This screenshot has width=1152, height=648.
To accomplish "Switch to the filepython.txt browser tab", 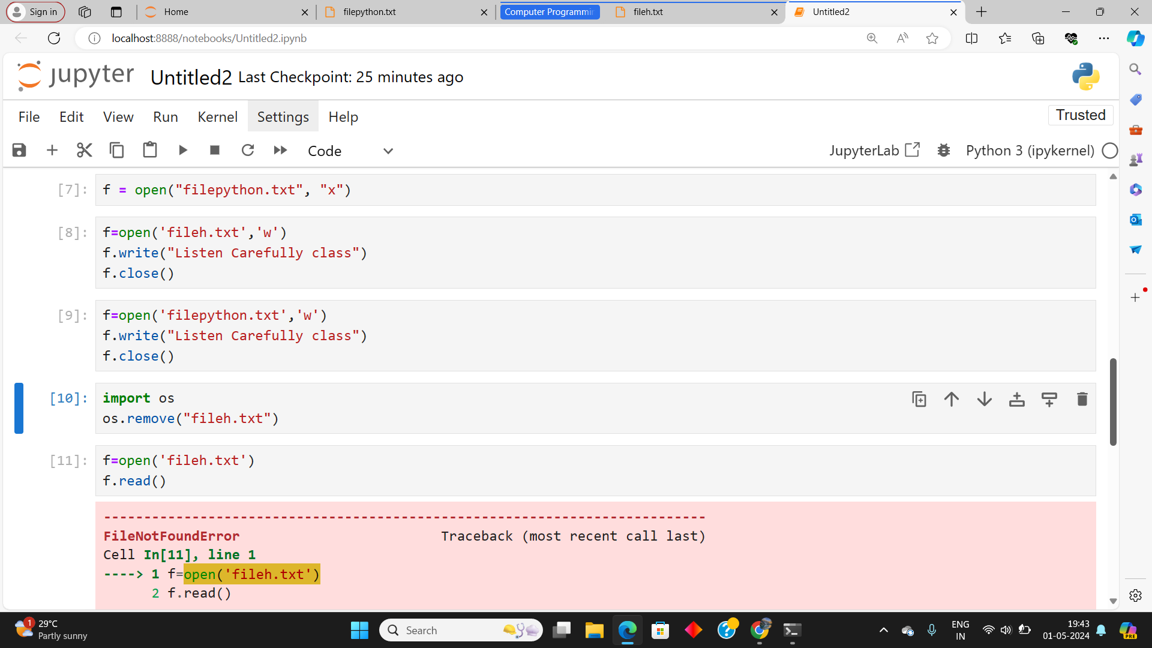I will coord(370,12).
